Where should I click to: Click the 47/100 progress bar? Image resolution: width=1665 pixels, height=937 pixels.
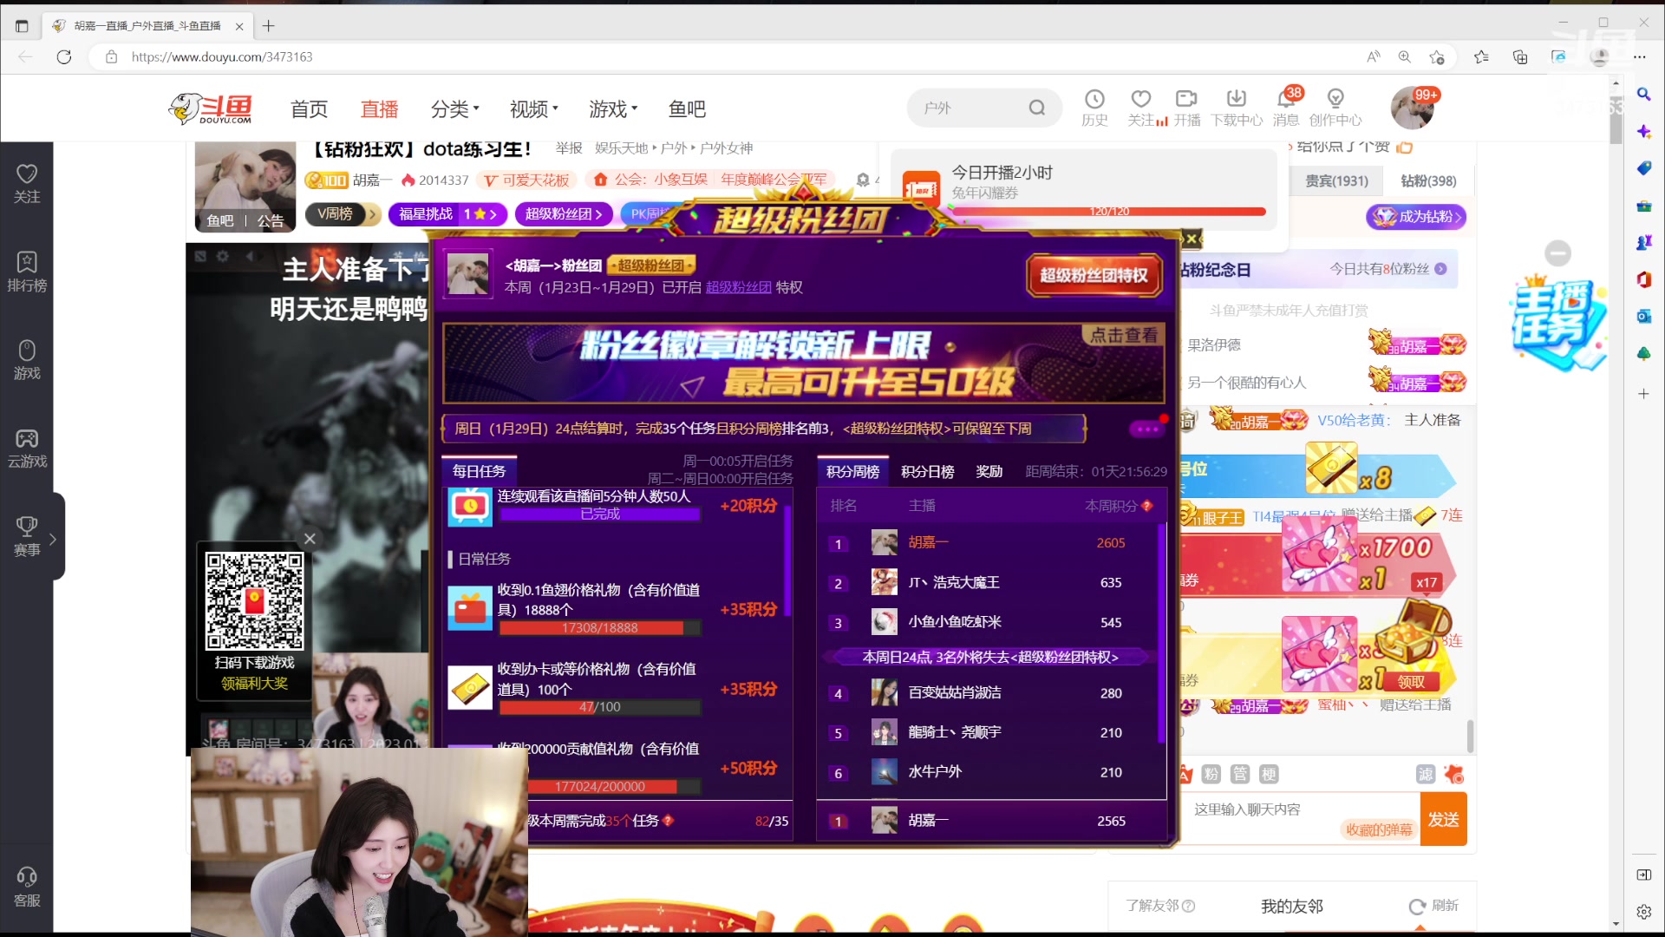pyautogui.click(x=600, y=707)
